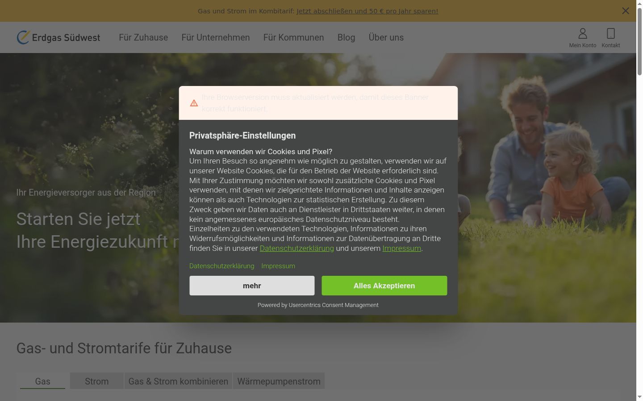Click the browser warning triangle icon
This screenshot has height=401, width=643.
click(194, 103)
